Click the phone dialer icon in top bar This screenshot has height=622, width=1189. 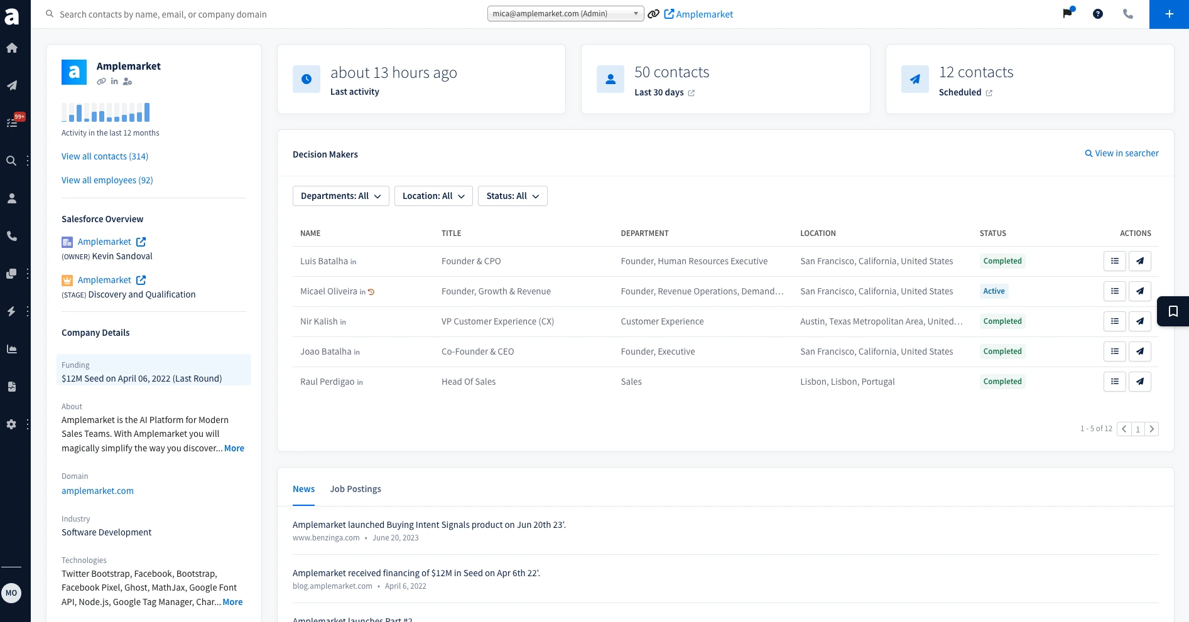(1128, 14)
